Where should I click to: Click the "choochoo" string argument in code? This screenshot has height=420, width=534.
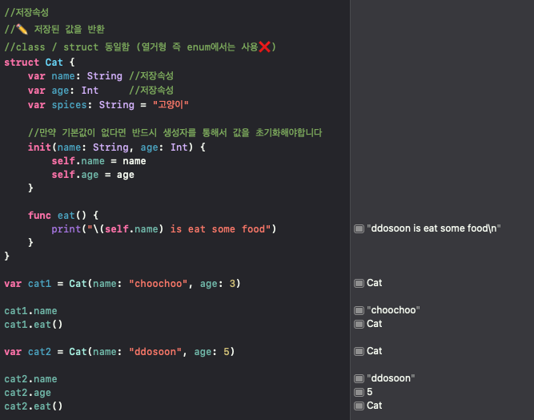[x=158, y=284]
